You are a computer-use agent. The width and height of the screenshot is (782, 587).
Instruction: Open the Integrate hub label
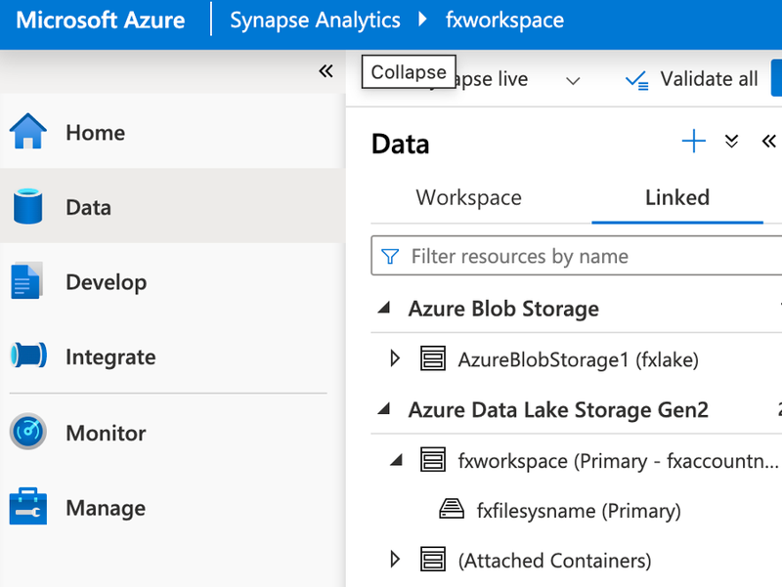(110, 356)
